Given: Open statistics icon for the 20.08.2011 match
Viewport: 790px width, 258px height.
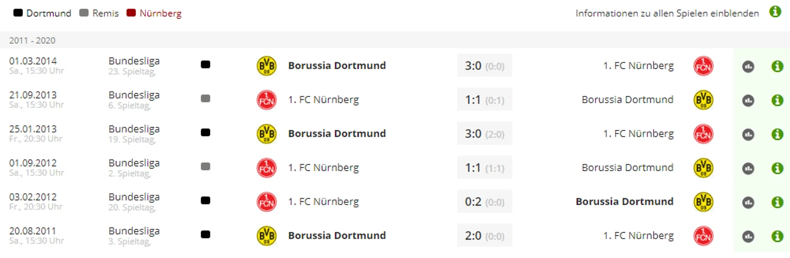Looking at the screenshot, I should (748, 236).
